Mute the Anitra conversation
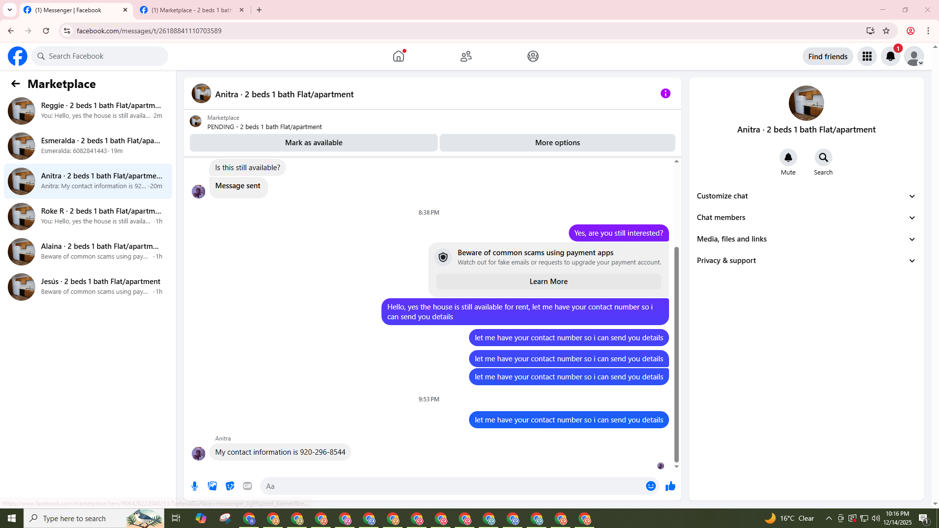The height and width of the screenshot is (528, 939). point(788,158)
